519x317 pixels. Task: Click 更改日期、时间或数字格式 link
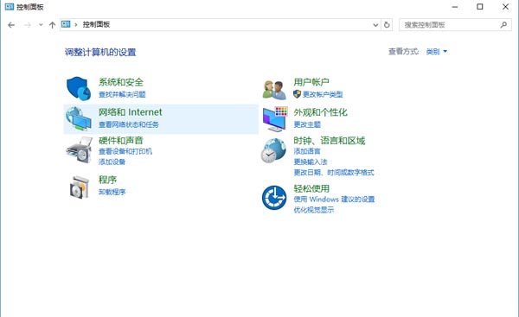(334, 173)
